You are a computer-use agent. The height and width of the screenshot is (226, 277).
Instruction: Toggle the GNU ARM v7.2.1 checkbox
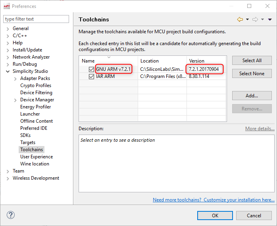tap(91, 69)
